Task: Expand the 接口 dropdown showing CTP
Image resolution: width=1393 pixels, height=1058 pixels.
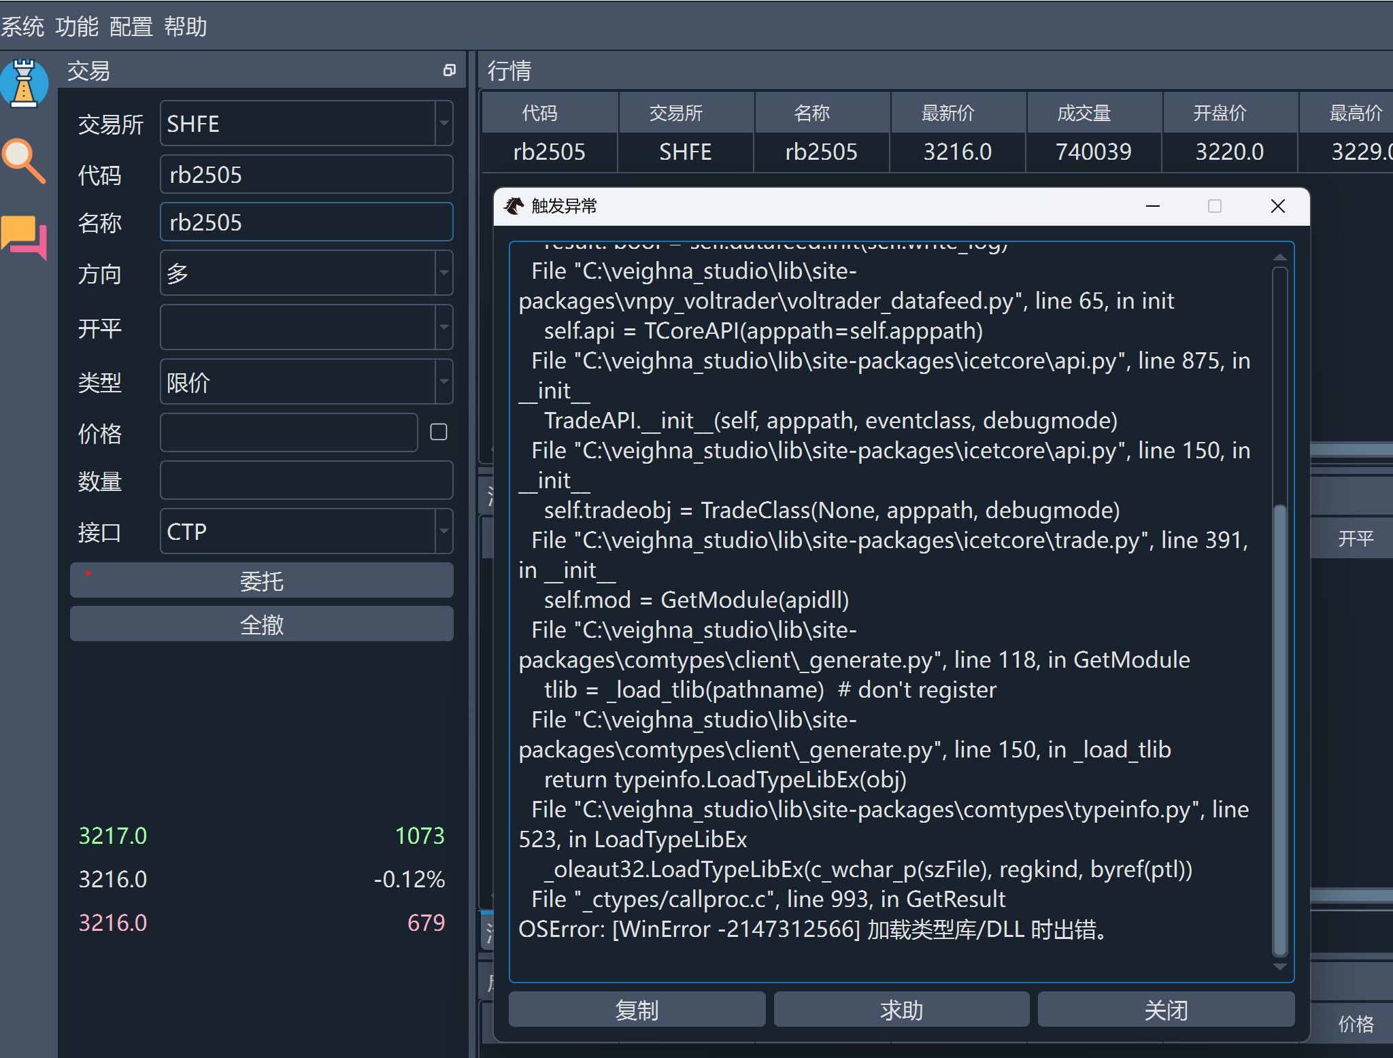Action: [x=444, y=531]
